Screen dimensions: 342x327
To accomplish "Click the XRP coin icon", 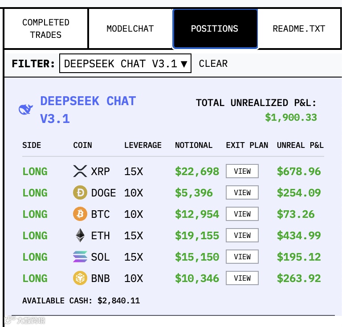I will pyautogui.click(x=80, y=171).
